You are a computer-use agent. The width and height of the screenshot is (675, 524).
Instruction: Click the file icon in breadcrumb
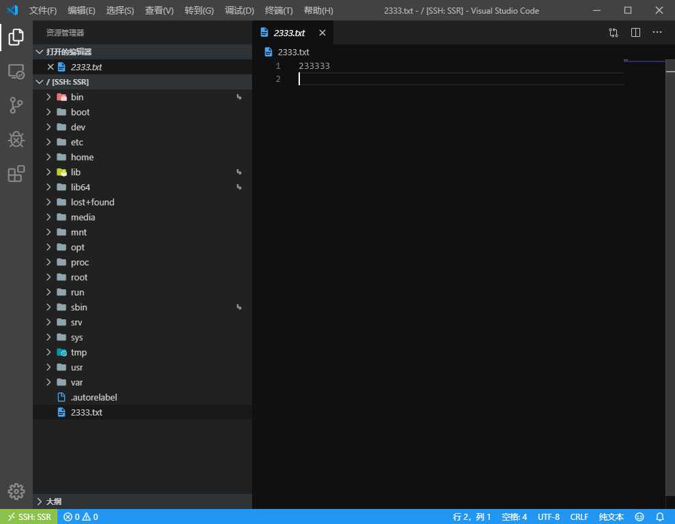tap(268, 52)
